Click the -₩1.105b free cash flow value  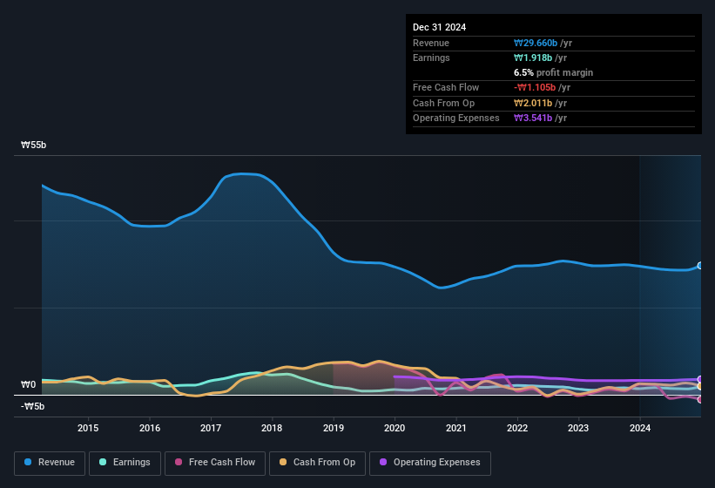coord(535,87)
